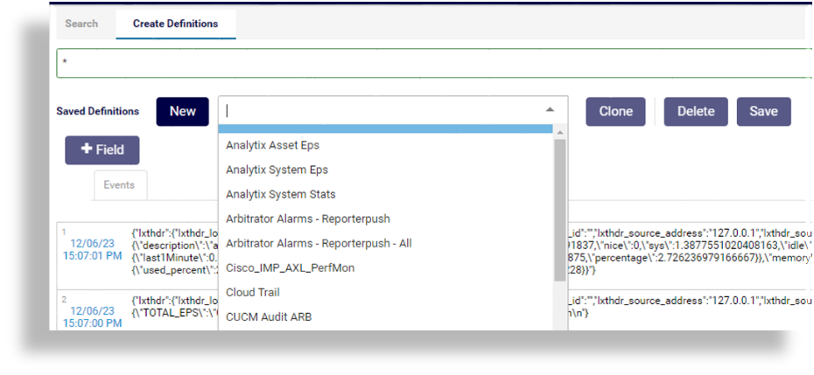
Task: Click the dropdown list scrollbar
Action: coord(560,210)
